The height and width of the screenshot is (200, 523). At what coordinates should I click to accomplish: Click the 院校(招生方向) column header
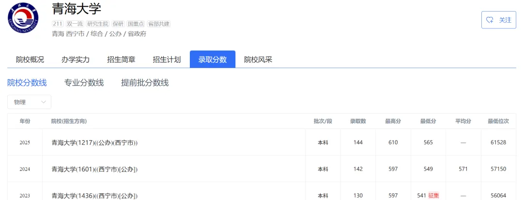pyautogui.click(x=69, y=121)
